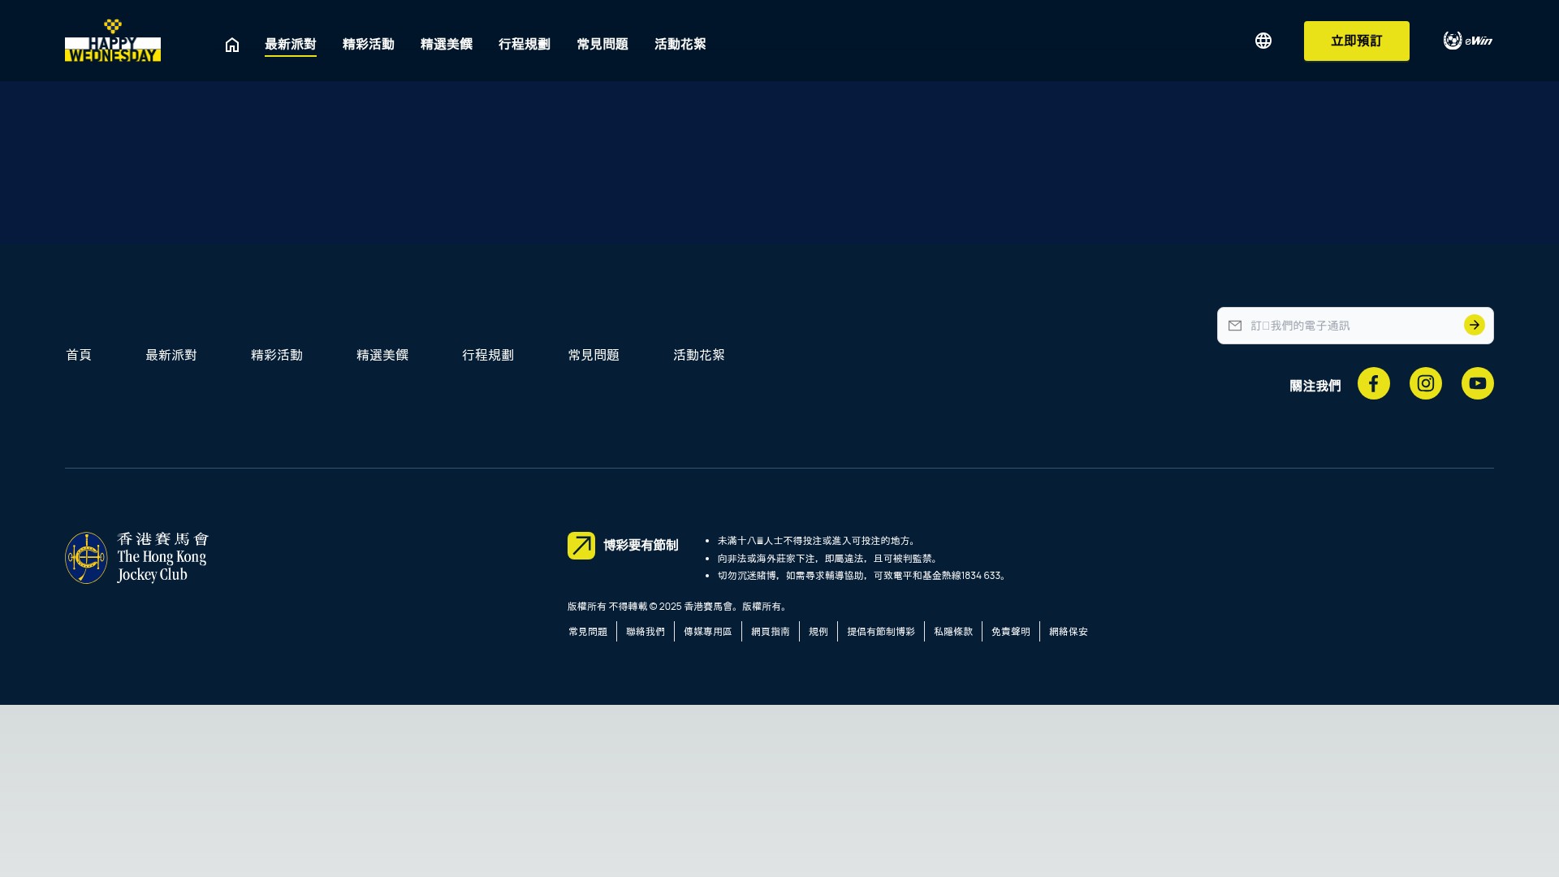Select 精彩活動 in the top menu
This screenshot has width=1559, height=877.
click(x=369, y=45)
